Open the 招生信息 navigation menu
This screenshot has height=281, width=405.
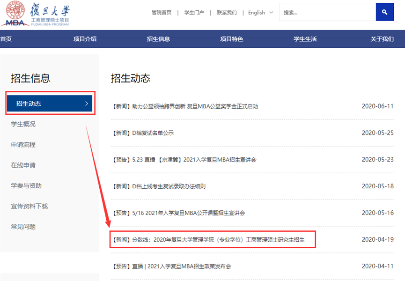pos(158,39)
